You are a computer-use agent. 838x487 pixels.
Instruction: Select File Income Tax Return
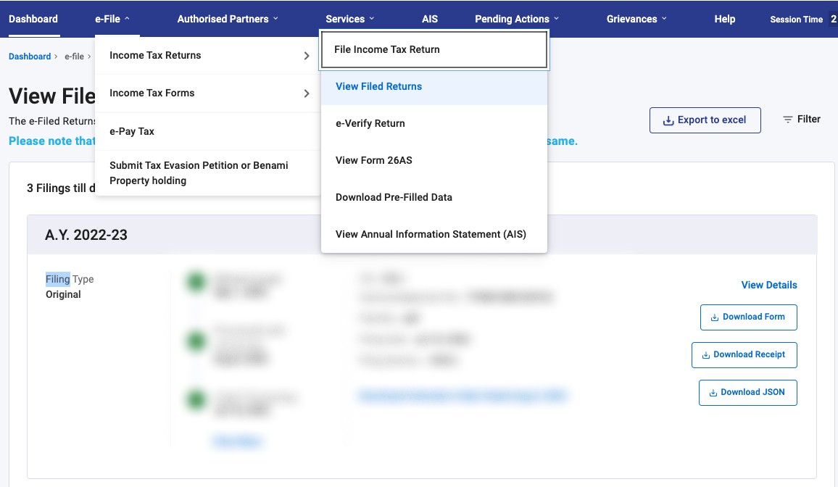tap(388, 49)
